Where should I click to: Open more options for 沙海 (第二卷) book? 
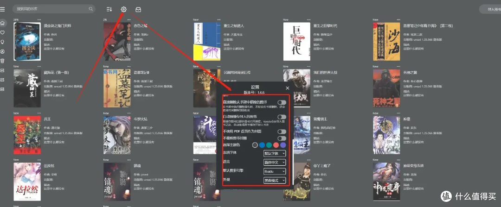[398, 20]
